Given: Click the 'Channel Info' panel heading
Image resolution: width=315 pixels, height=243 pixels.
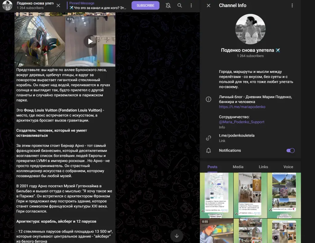Looking at the screenshot, I should [233, 6].
